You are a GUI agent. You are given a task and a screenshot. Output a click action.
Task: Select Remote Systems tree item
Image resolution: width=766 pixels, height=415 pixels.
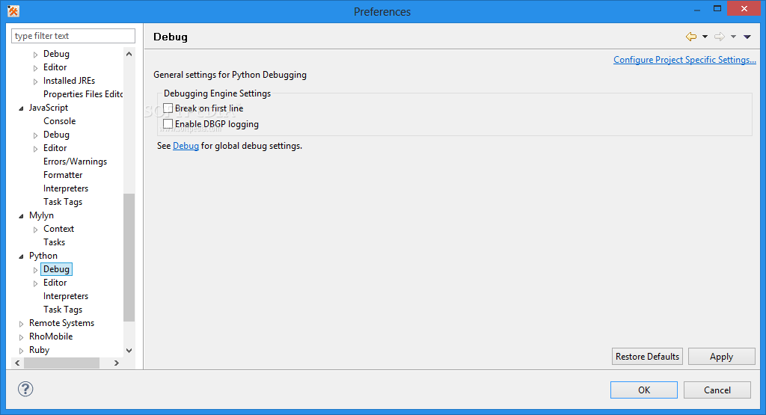coord(61,323)
